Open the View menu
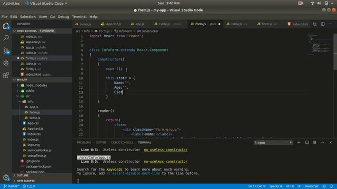The image size is (337, 189). pyautogui.click(x=43, y=17)
